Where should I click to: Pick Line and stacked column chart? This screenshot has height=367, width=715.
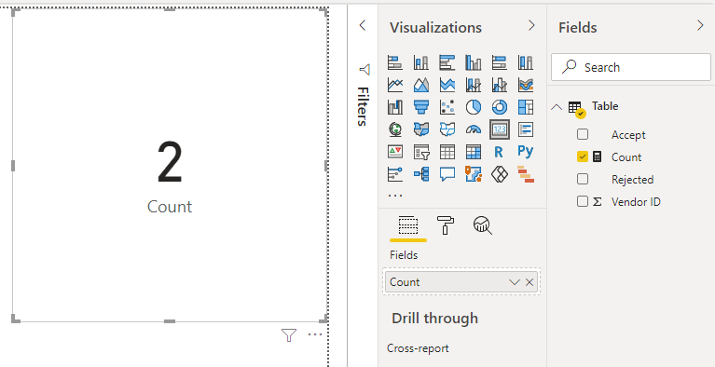[x=474, y=85]
